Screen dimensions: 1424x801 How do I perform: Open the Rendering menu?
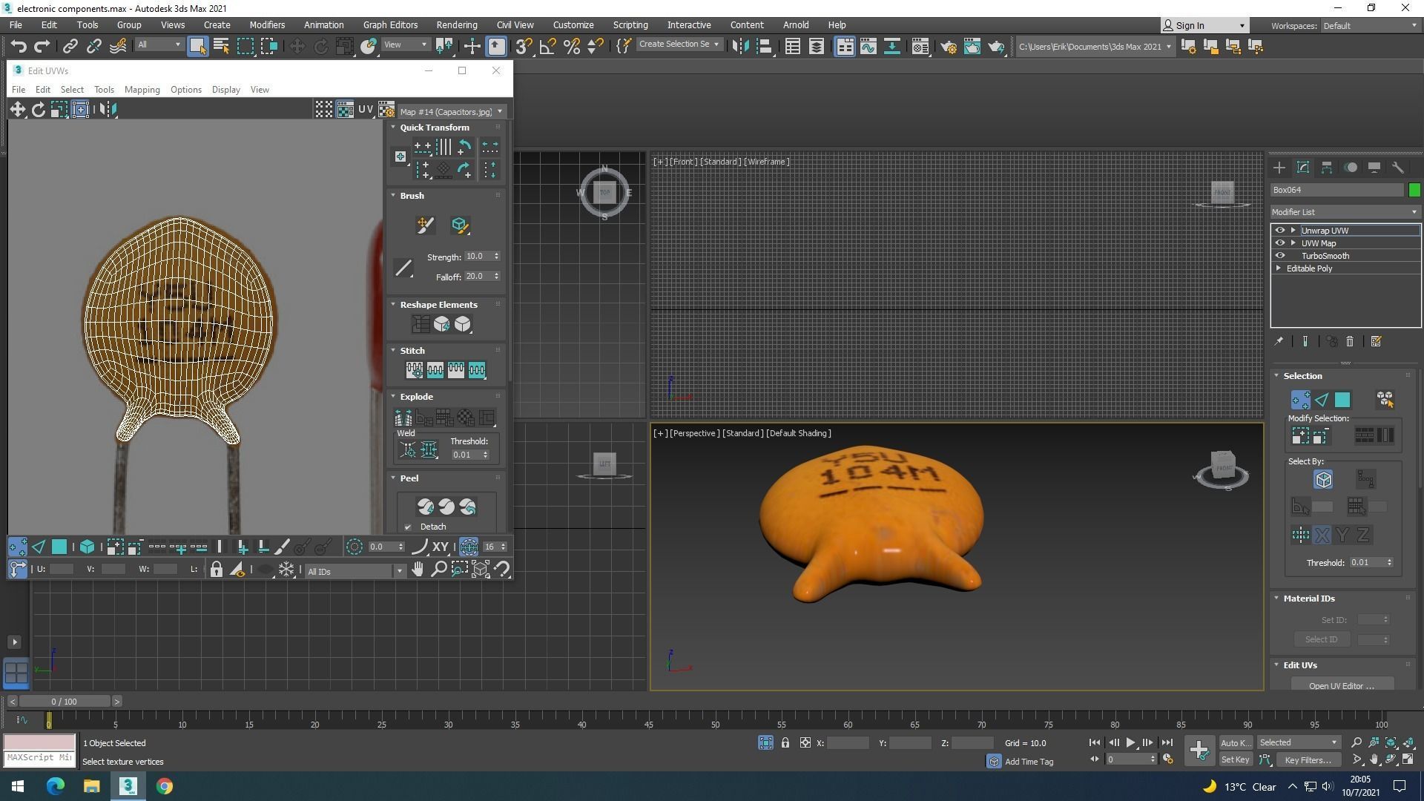pos(456,25)
